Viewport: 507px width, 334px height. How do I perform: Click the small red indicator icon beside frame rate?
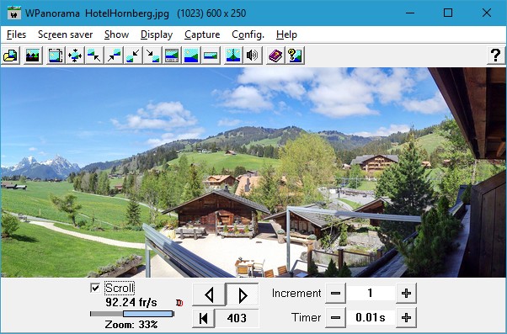pyautogui.click(x=179, y=303)
